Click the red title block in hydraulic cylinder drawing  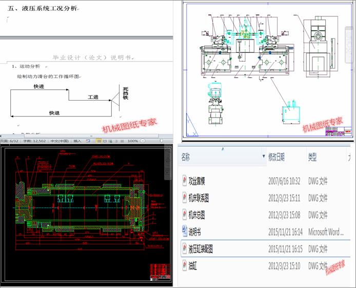click(x=160, y=272)
